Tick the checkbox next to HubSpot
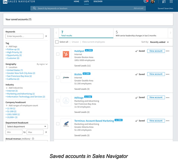This screenshot has height=160, width=178. click(x=58, y=54)
